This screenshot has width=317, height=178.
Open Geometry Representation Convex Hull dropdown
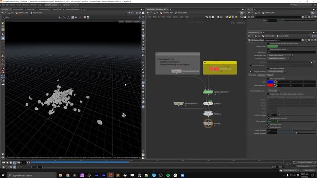coord(274,91)
